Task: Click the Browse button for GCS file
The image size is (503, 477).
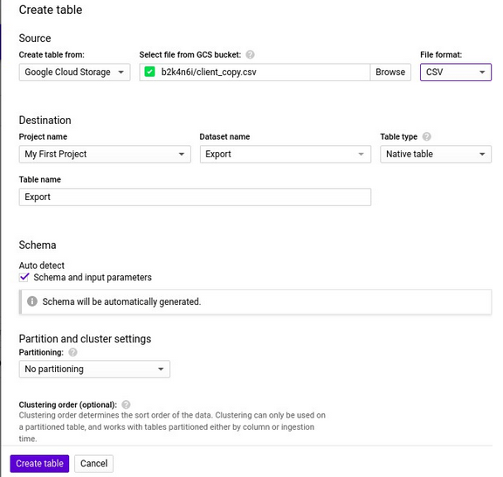Action: [390, 72]
